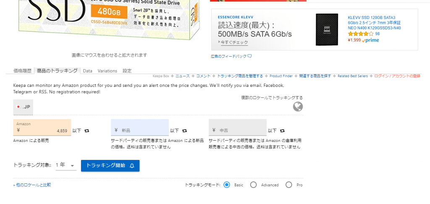430x204 pixels.
Task: Switch to 商品のトラッキング tab
Action: (x=57, y=71)
